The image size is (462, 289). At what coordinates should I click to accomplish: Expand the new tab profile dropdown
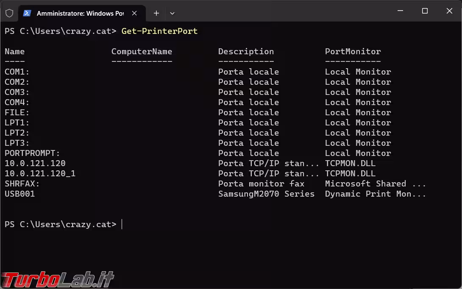point(172,13)
